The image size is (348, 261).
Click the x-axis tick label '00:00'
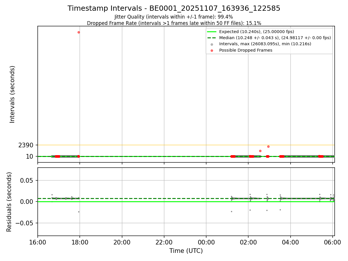point(206,242)
